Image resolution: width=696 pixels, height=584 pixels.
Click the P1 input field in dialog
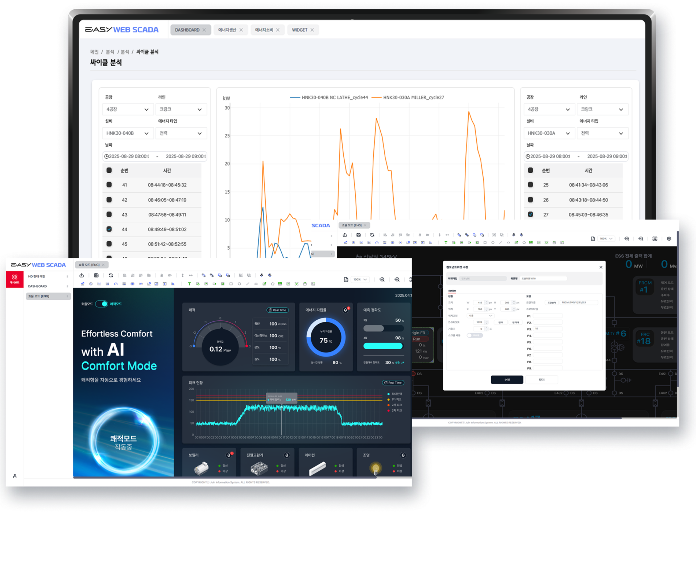pyautogui.click(x=547, y=316)
